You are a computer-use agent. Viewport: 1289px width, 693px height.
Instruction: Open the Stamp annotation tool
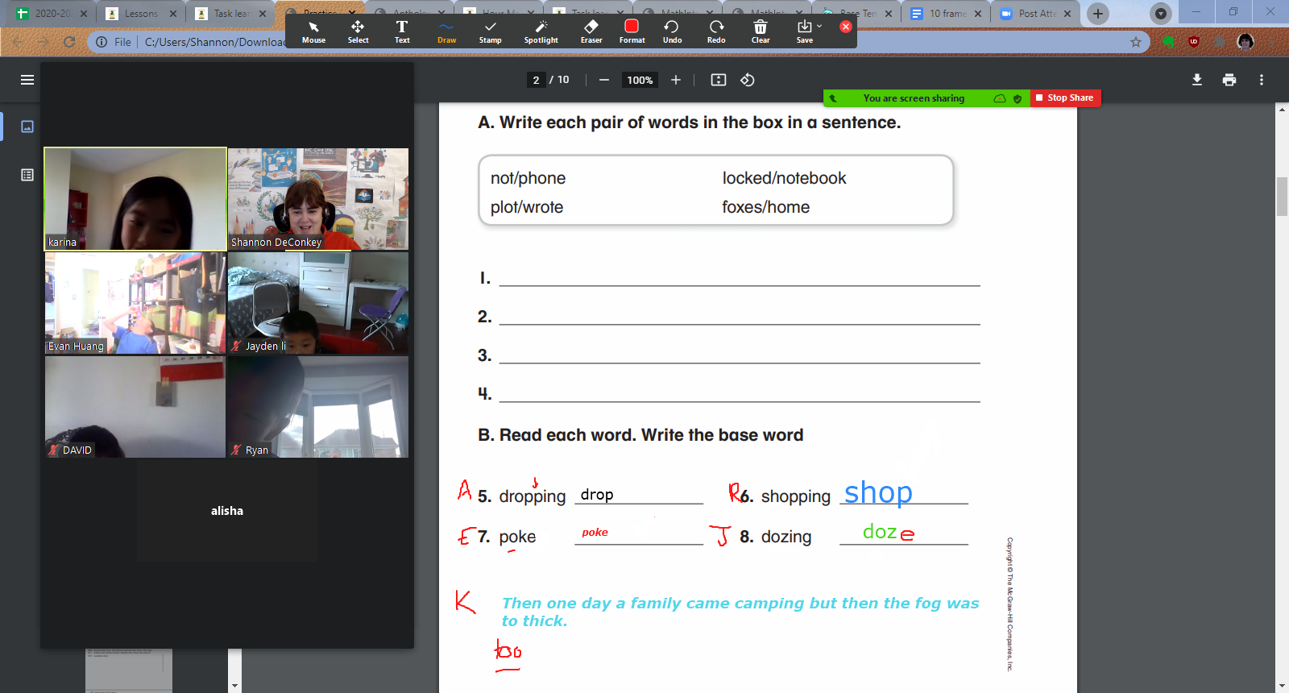tap(490, 32)
